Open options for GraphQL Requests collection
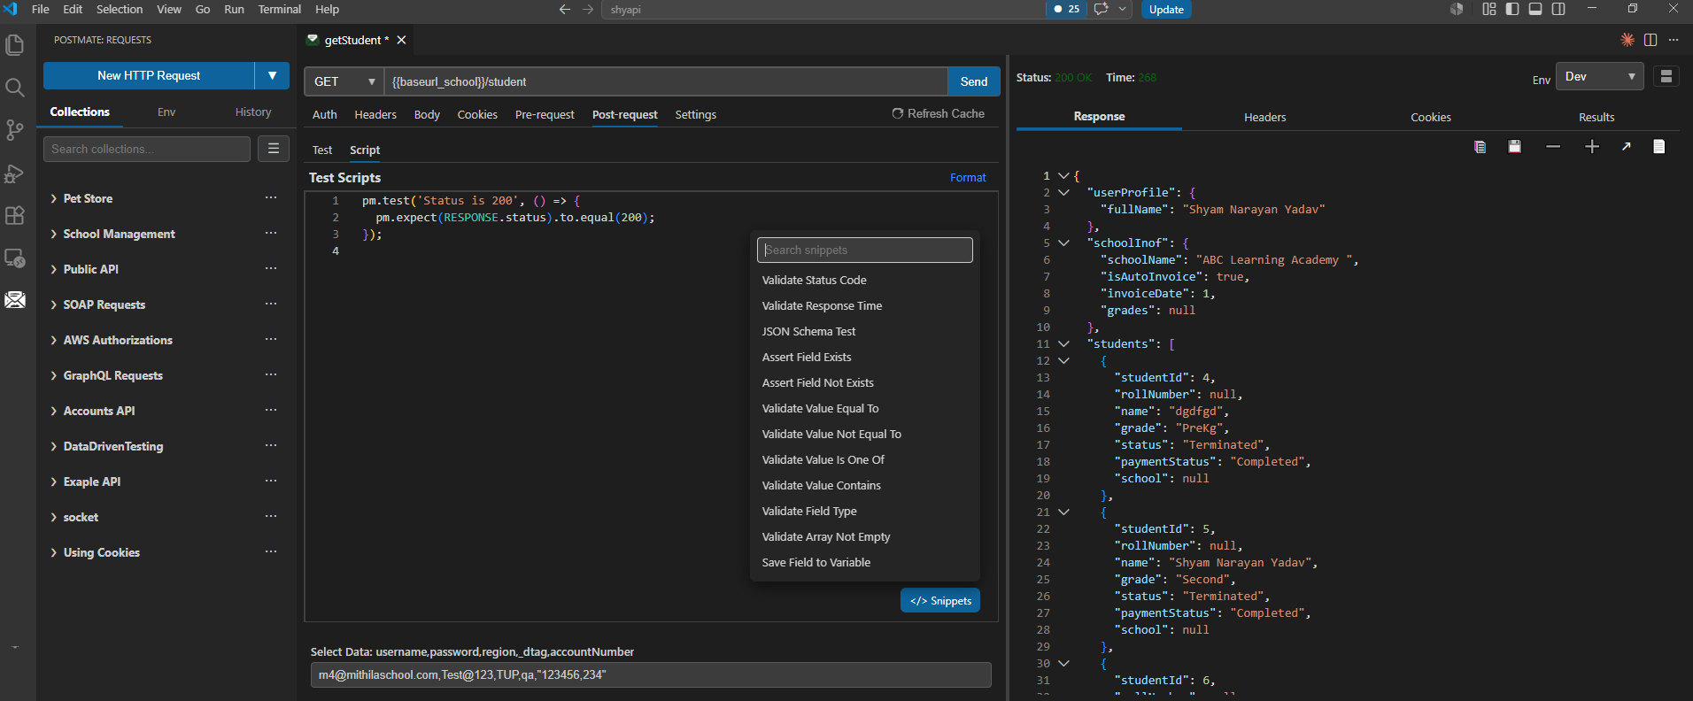 (271, 374)
